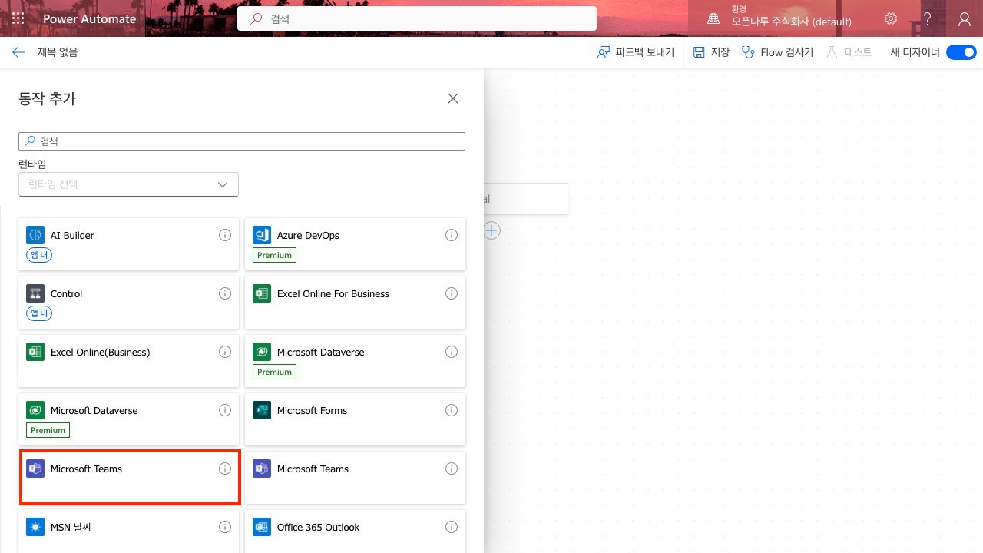Image resolution: width=983 pixels, height=553 pixels.
Task: Toggle the 새 디자이너 switch off
Action: (961, 52)
